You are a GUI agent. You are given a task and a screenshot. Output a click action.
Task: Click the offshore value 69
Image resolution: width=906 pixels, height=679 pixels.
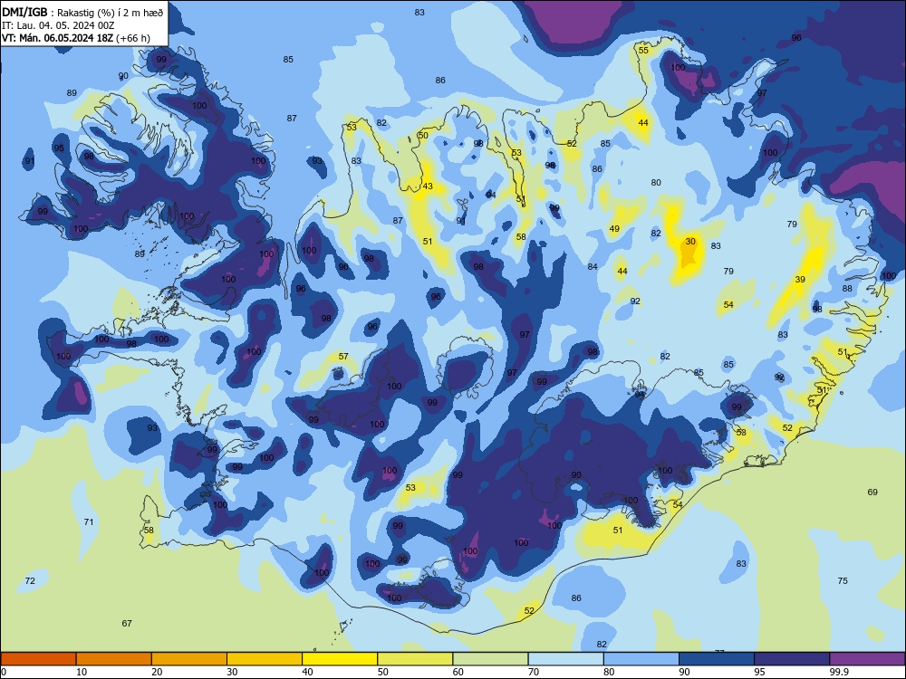click(872, 492)
